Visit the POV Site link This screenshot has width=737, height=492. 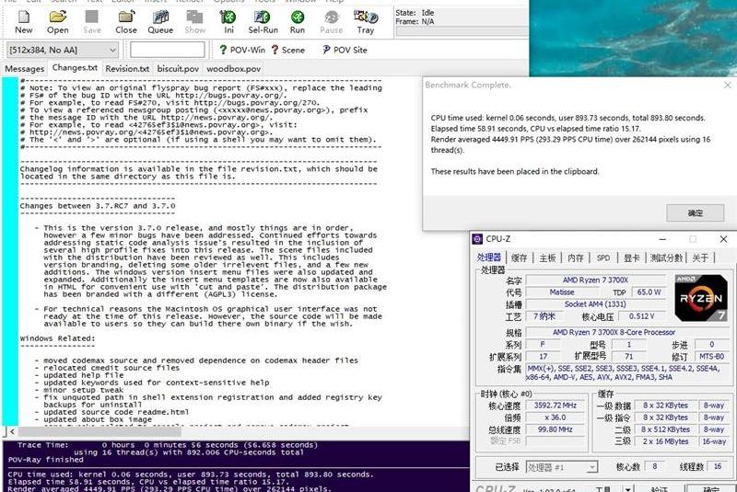point(345,50)
